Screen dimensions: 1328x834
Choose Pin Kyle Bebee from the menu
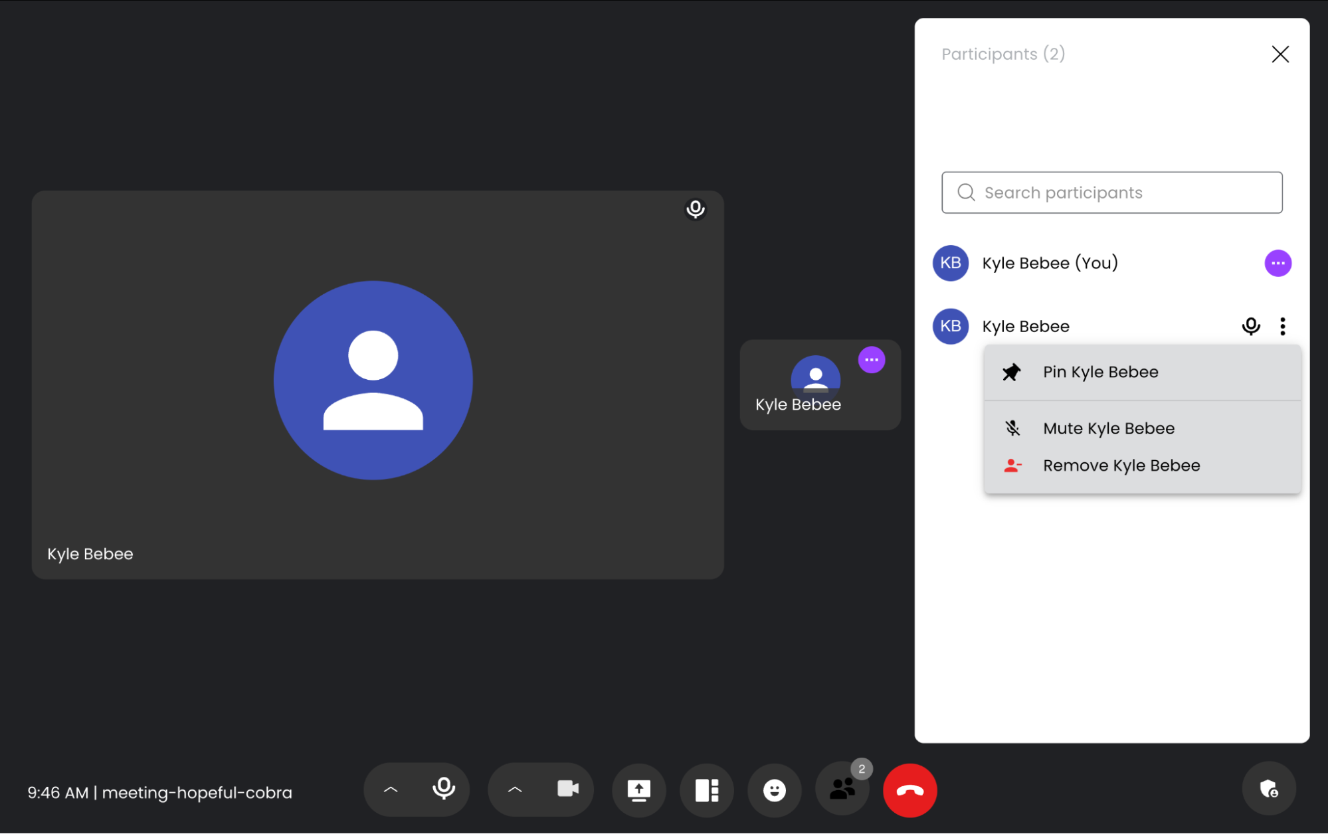(x=1143, y=372)
